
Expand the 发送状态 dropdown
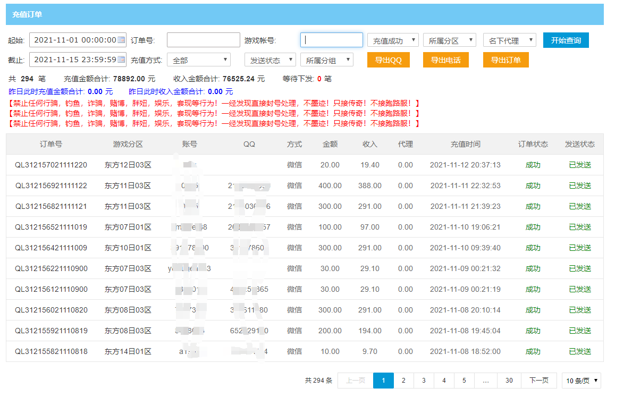tap(269, 60)
